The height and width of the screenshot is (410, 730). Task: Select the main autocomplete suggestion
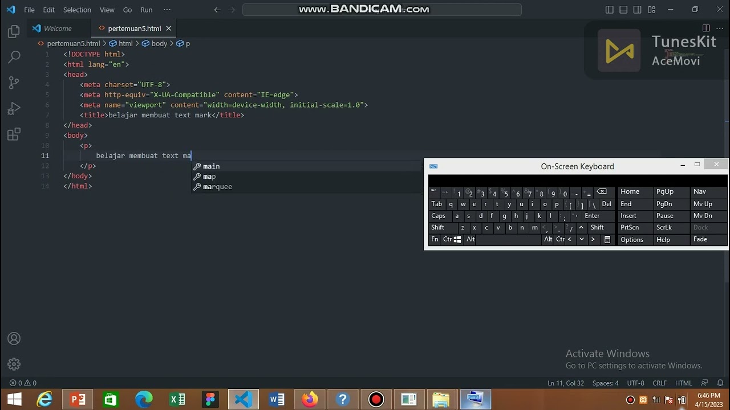click(x=306, y=166)
